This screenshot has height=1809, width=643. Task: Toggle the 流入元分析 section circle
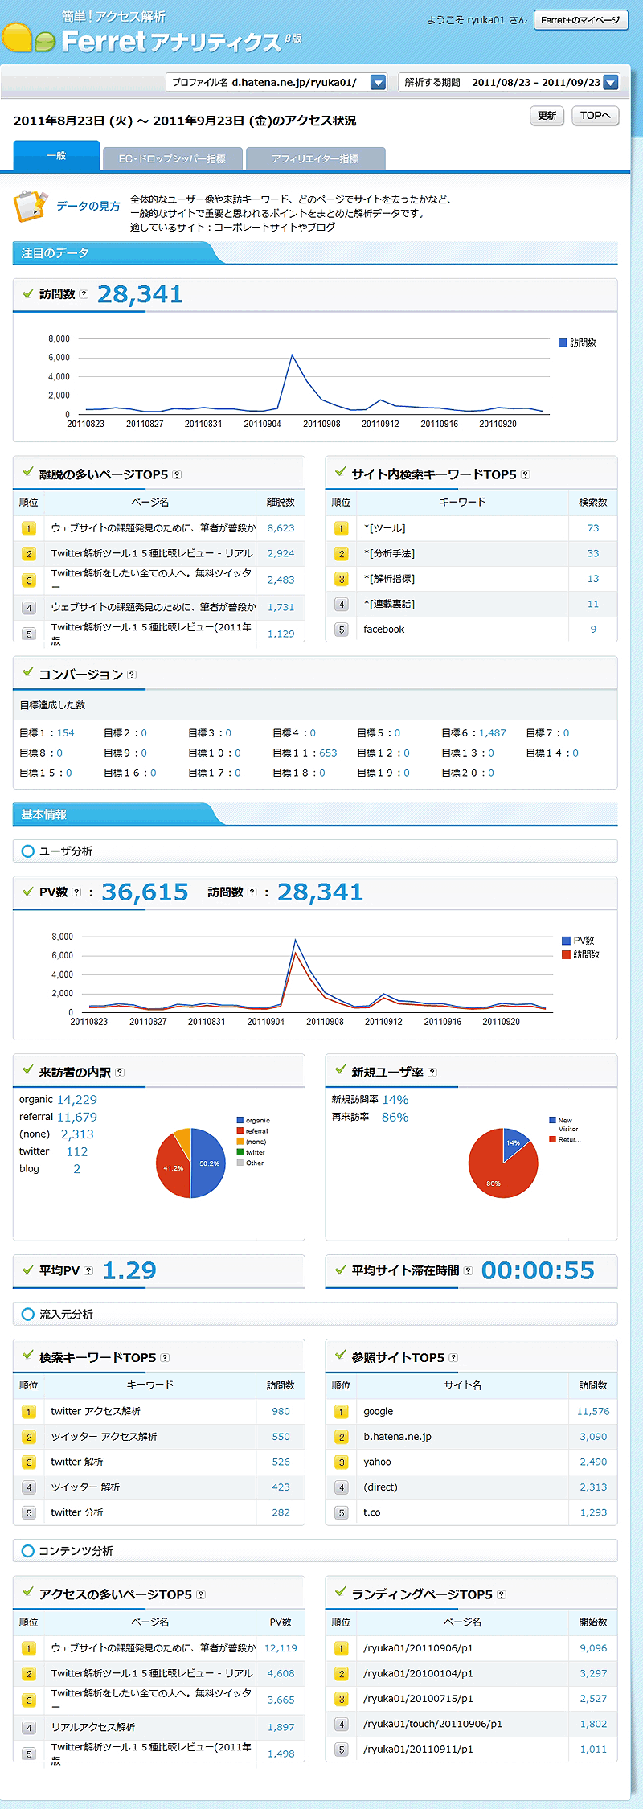[28, 1314]
